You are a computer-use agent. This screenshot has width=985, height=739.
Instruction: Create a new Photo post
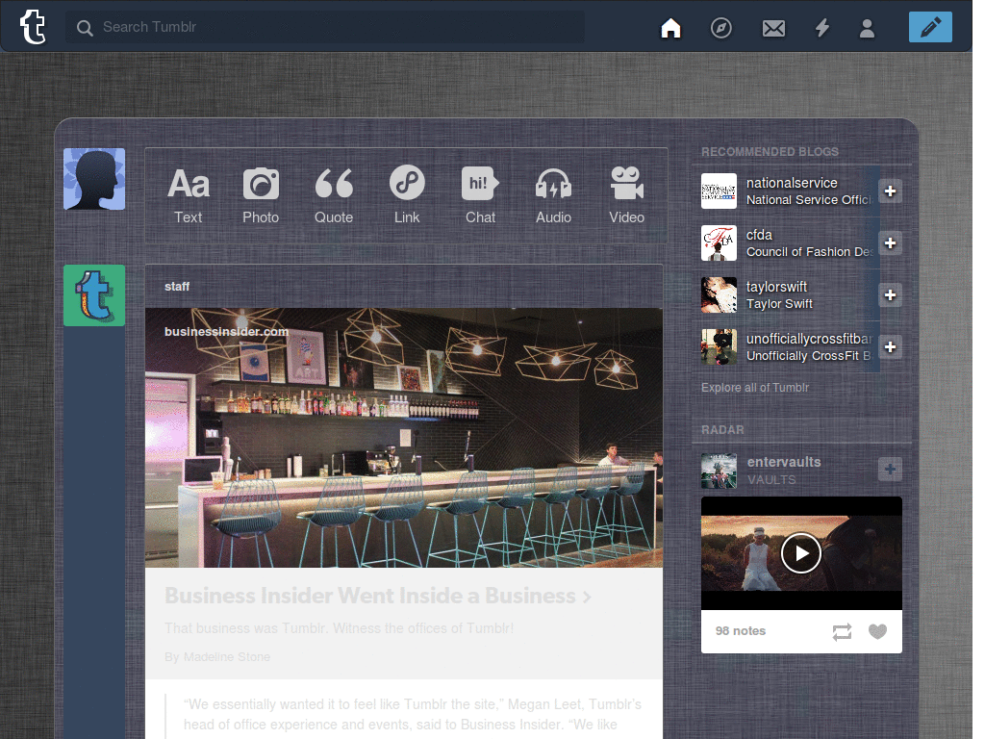point(261,195)
